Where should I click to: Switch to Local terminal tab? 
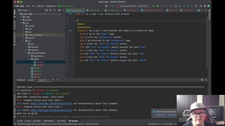coord(31,80)
